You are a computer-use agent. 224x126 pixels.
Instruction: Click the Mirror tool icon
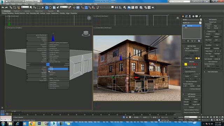pos(117,7)
